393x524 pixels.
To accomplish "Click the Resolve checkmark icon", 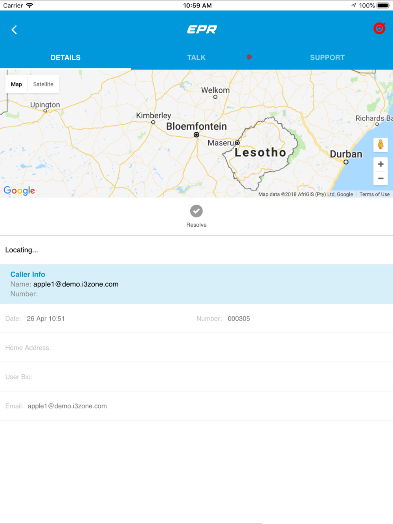I will click(x=196, y=211).
